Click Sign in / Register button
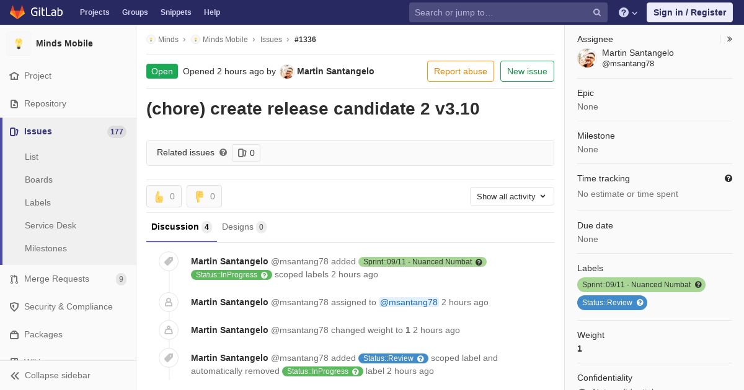744x390 pixels. (689, 12)
